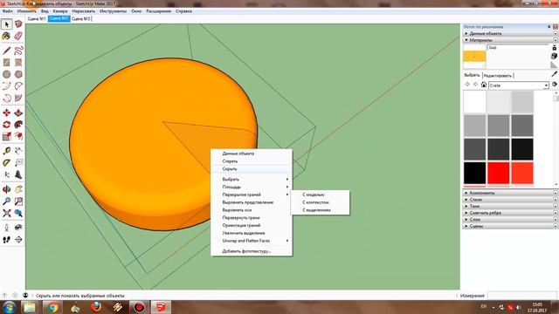The width and height of the screenshot is (559, 314).
Task: Open the Инструменты menu
Action: pyautogui.click(x=113, y=11)
